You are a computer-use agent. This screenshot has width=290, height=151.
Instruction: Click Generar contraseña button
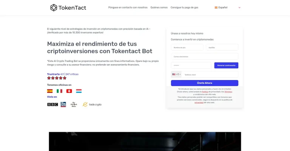click(x=226, y=65)
